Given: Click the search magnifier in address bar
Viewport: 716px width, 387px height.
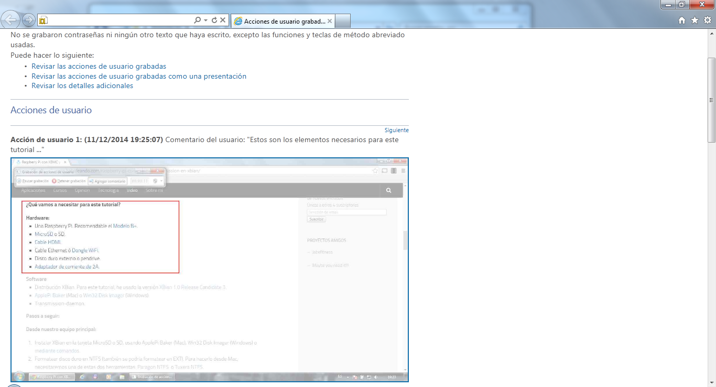Looking at the screenshot, I should tap(197, 20).
